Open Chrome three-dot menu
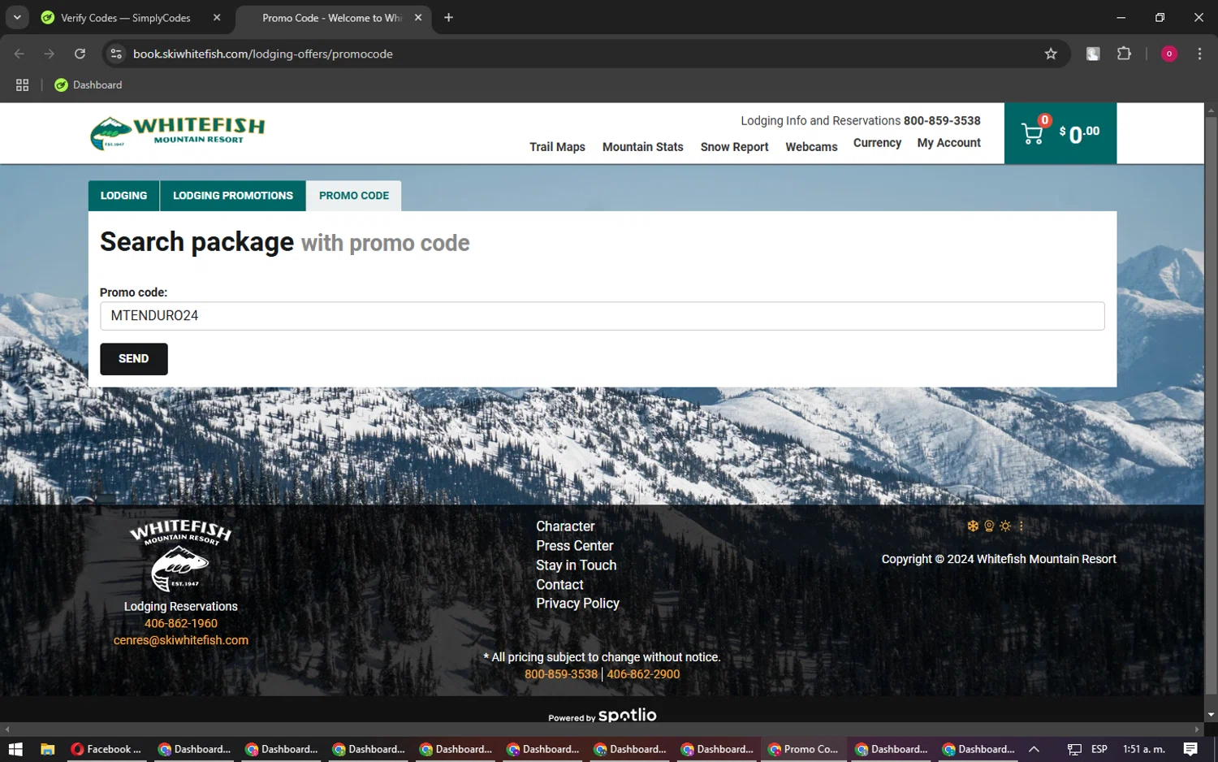Viewport: 1218px width, 762px height. click(x=1199, y=54)
